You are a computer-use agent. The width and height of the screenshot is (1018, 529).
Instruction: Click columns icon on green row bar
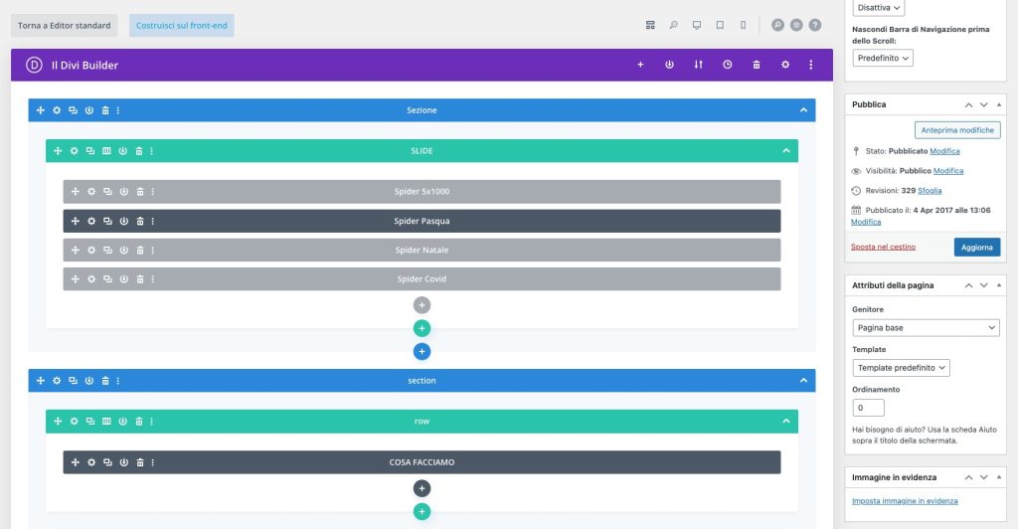pos(106,422)
